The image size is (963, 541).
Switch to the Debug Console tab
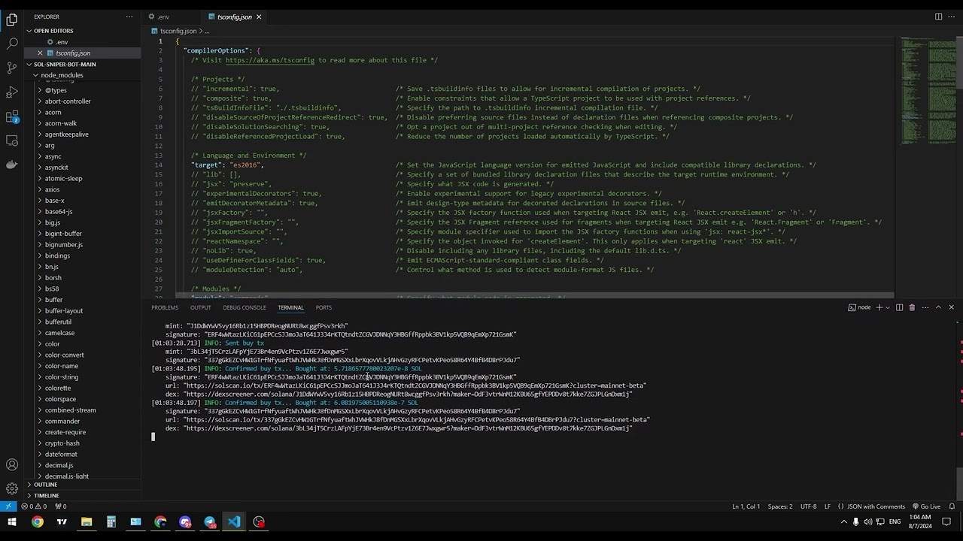(x=245, y=307)
